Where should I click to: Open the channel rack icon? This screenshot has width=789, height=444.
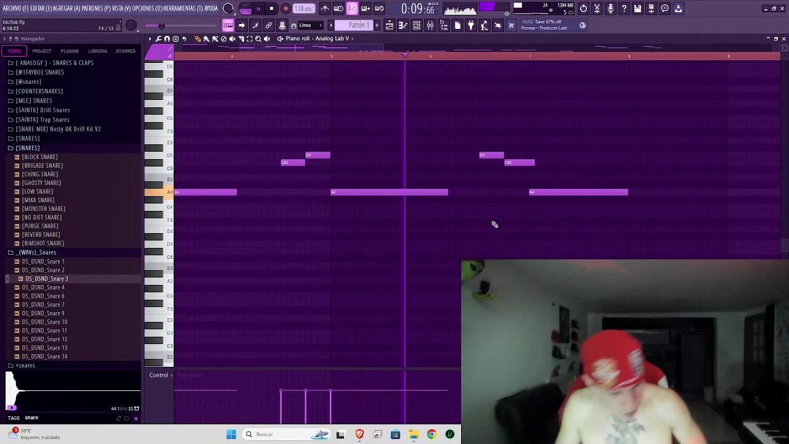417,25
